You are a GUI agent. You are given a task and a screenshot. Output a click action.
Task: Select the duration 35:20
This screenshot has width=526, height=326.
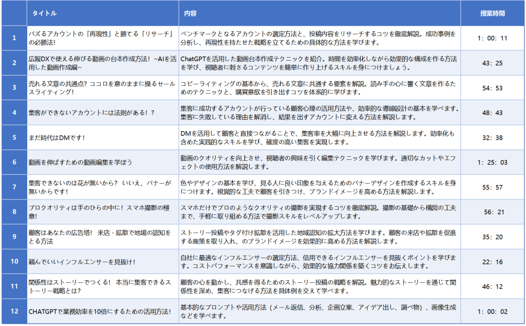(492, 237)
